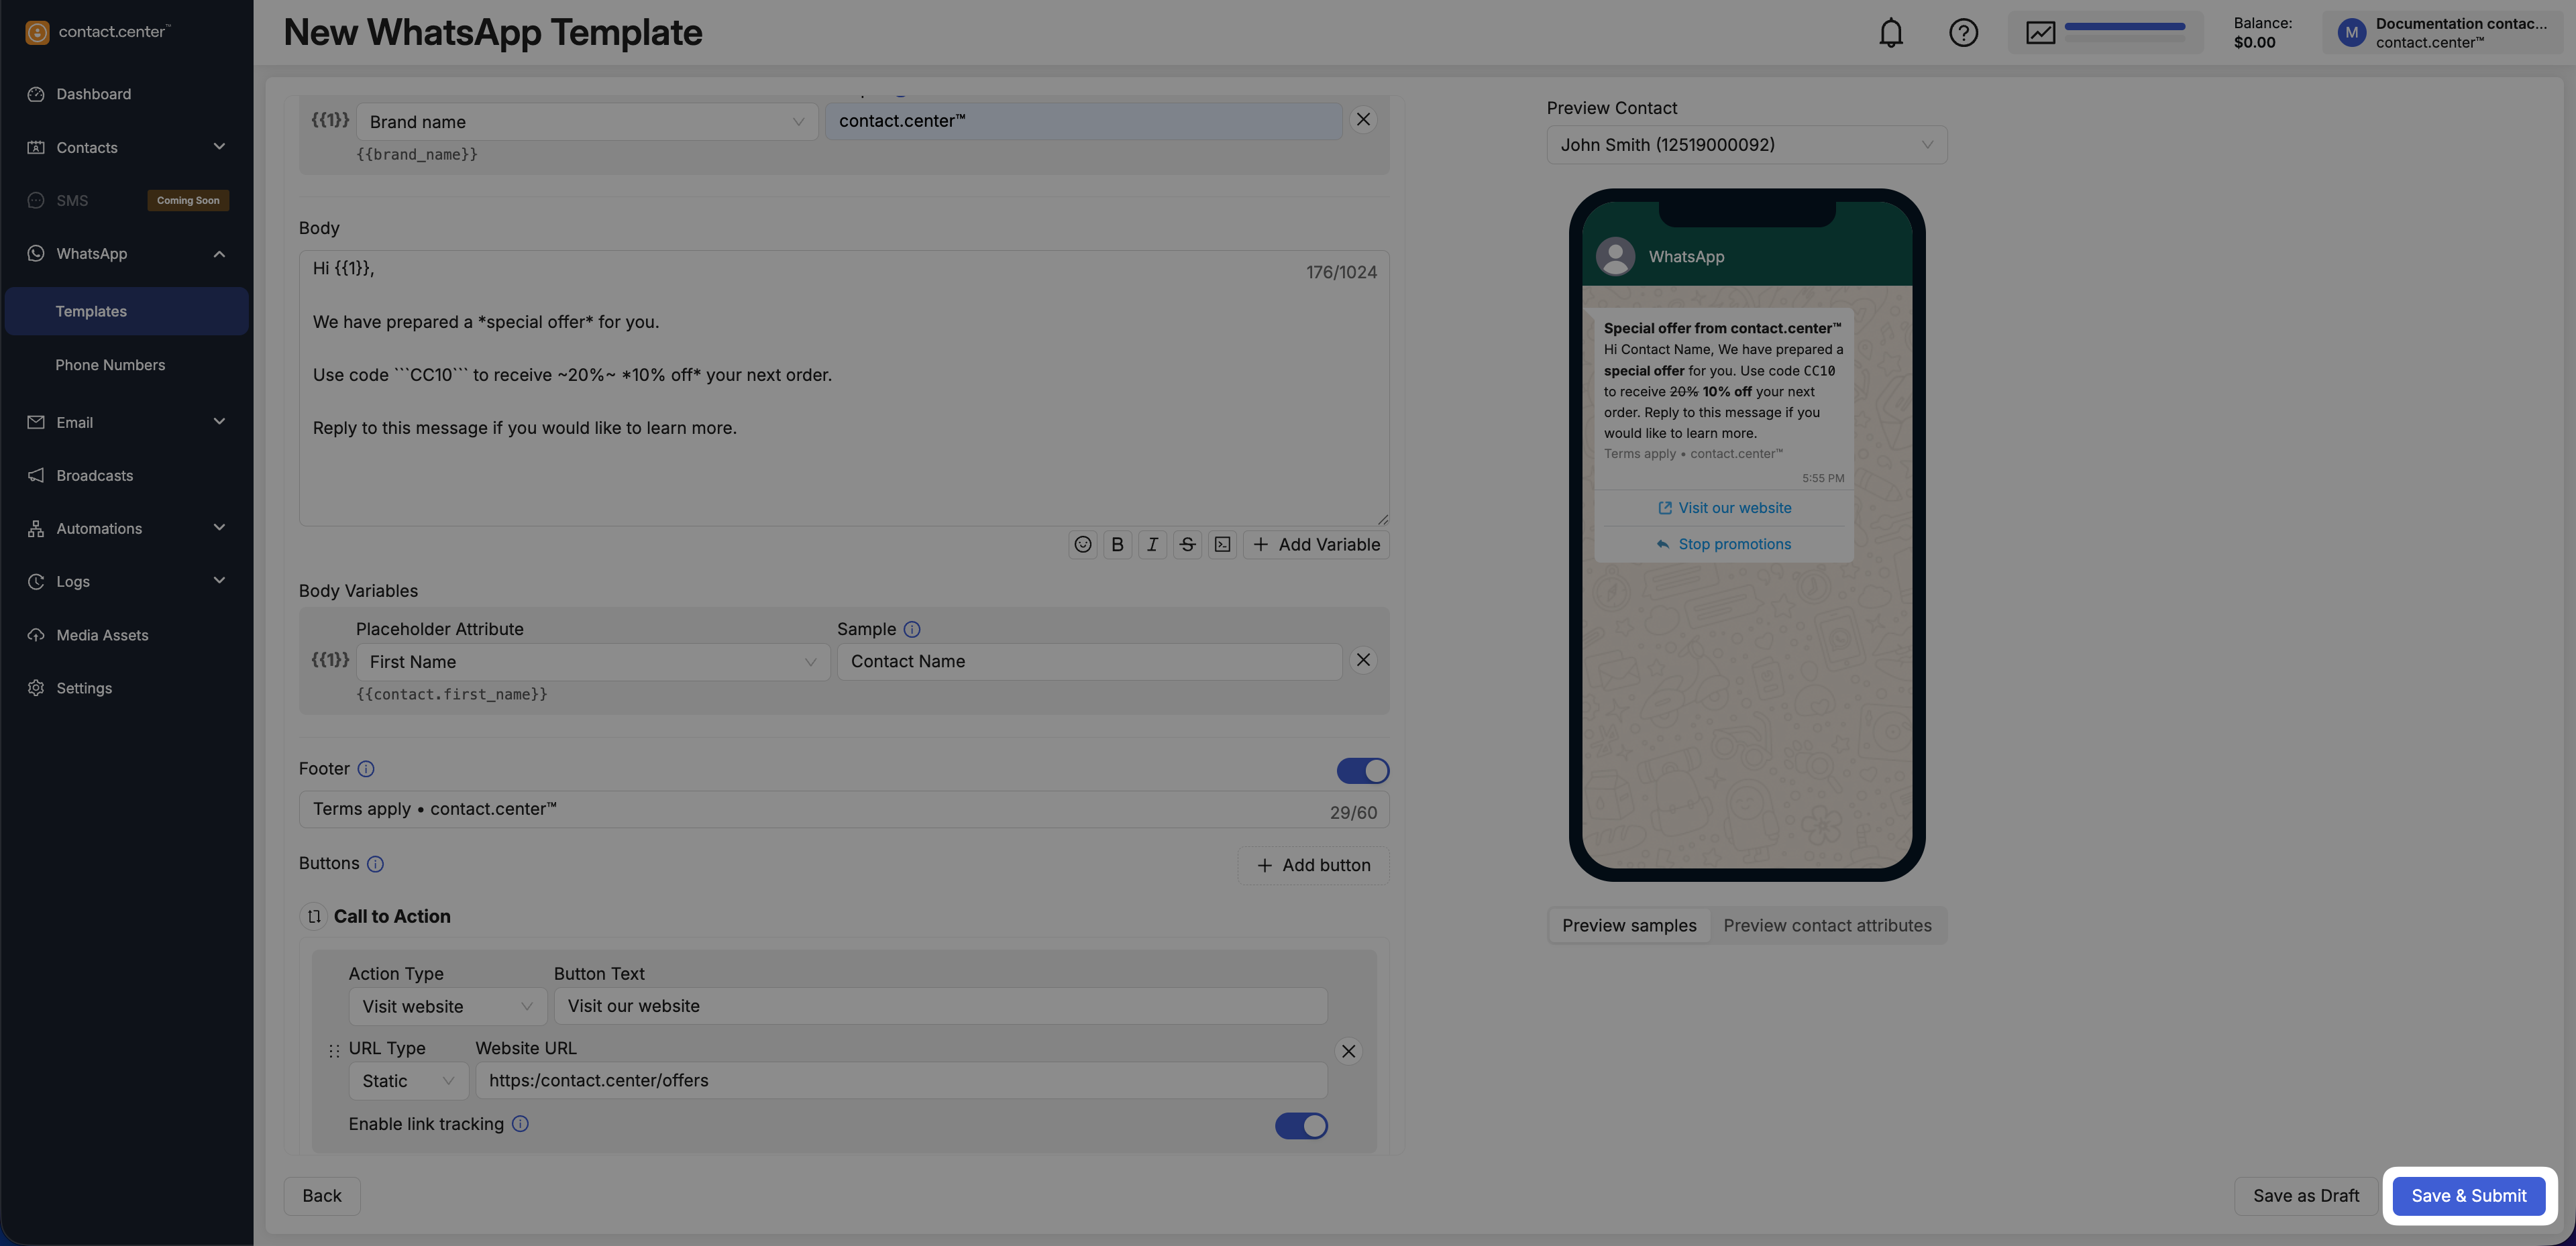Insert an emoji into the body
Image resolution: width=2576 pixels, height=1246 pixels.
click(x=1082, y=545)
